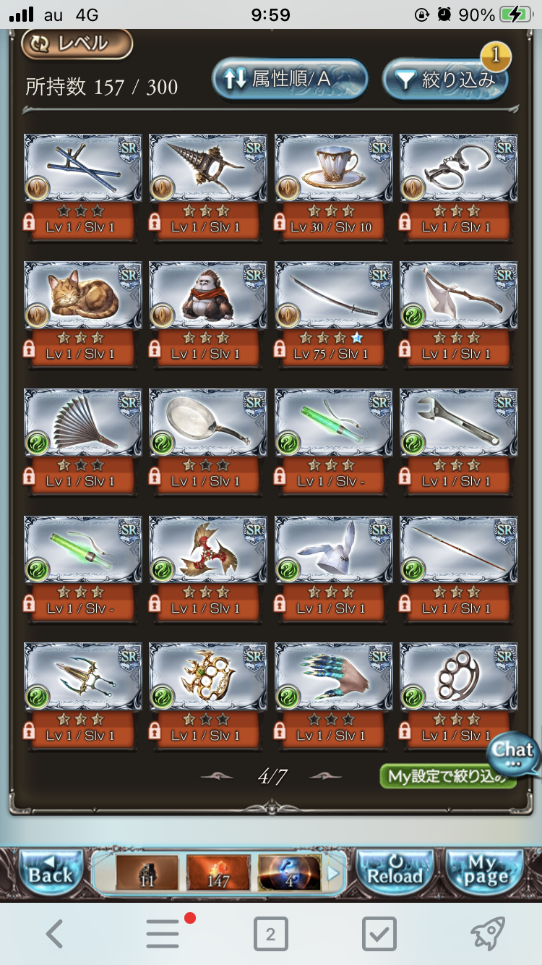This screenshot has height=965, width=542.
Task: Select the frying pan weapon
Action: click(208, 423)
